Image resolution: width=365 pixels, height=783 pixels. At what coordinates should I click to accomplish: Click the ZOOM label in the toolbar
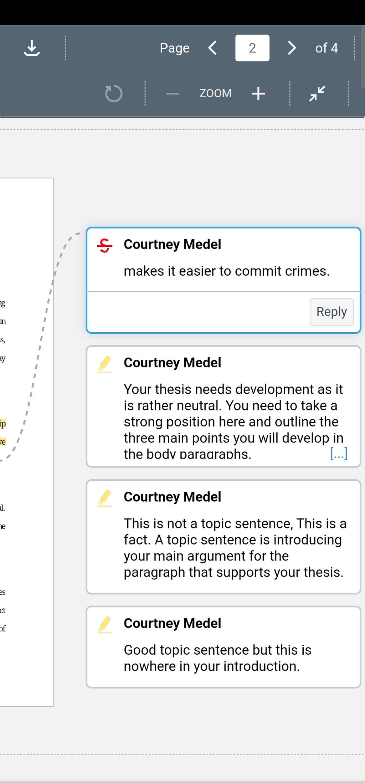(x=215, y=93)
